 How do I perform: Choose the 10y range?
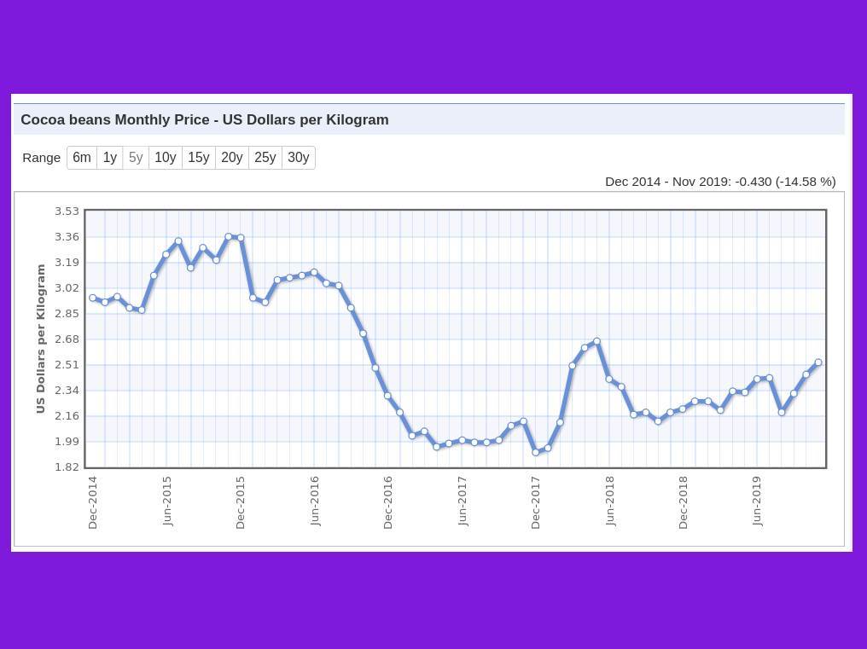click(166, 158)
